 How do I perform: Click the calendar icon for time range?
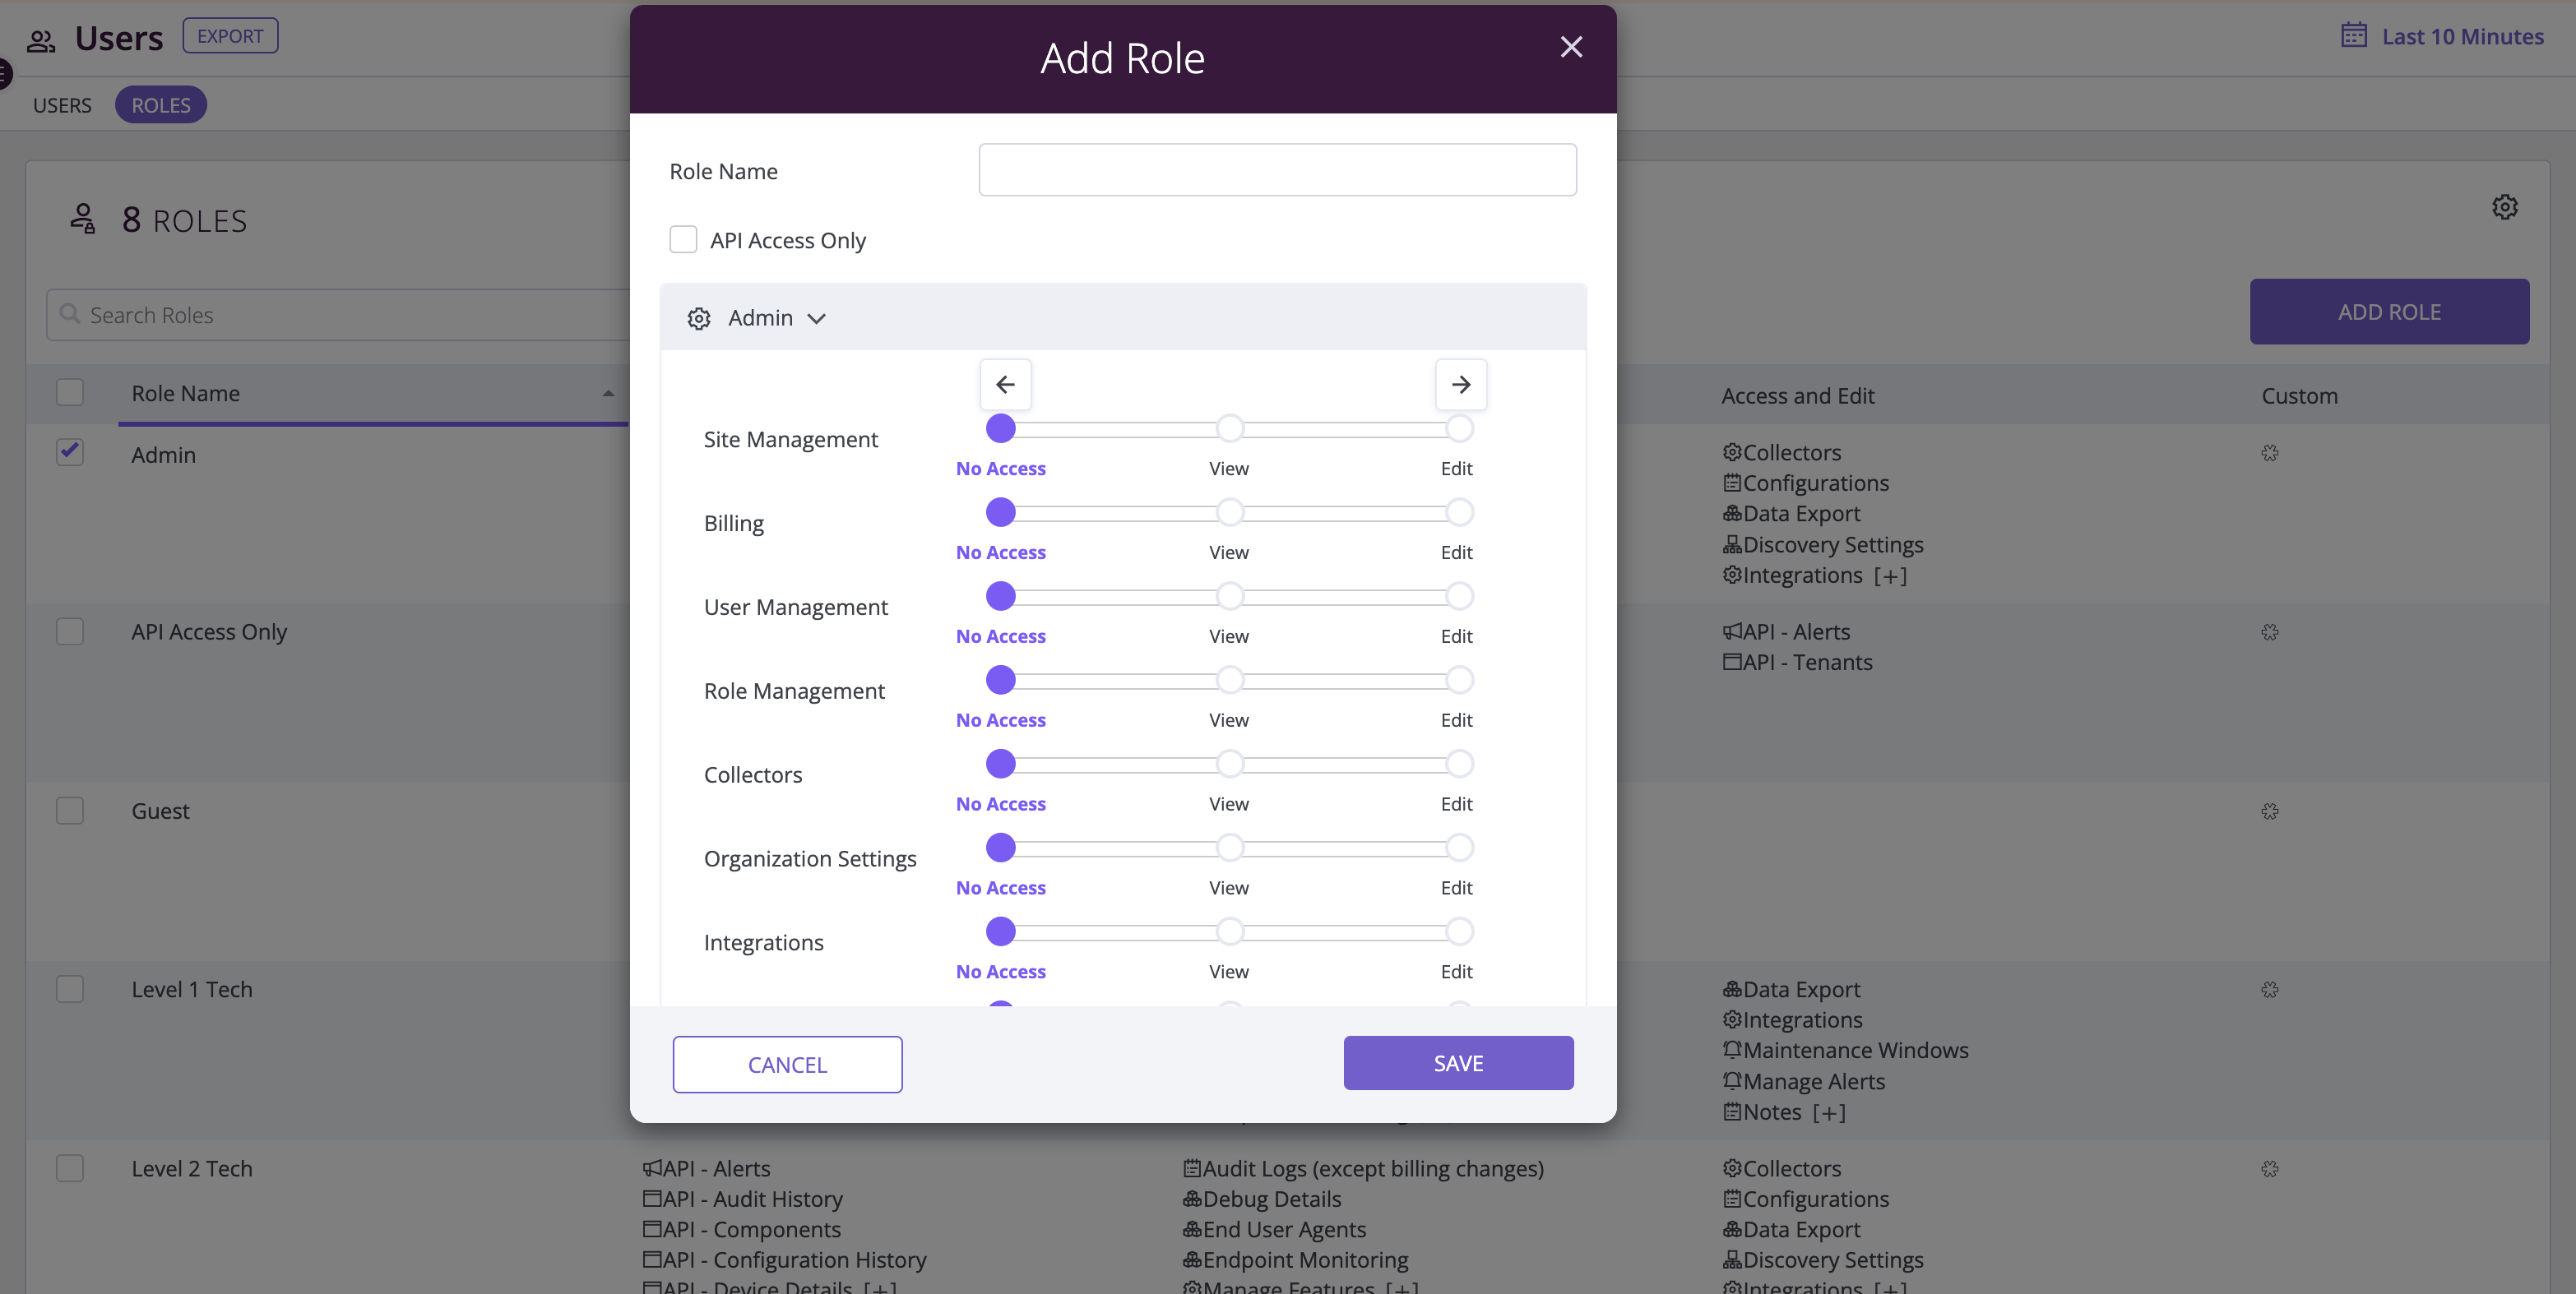coord(2354,36)
